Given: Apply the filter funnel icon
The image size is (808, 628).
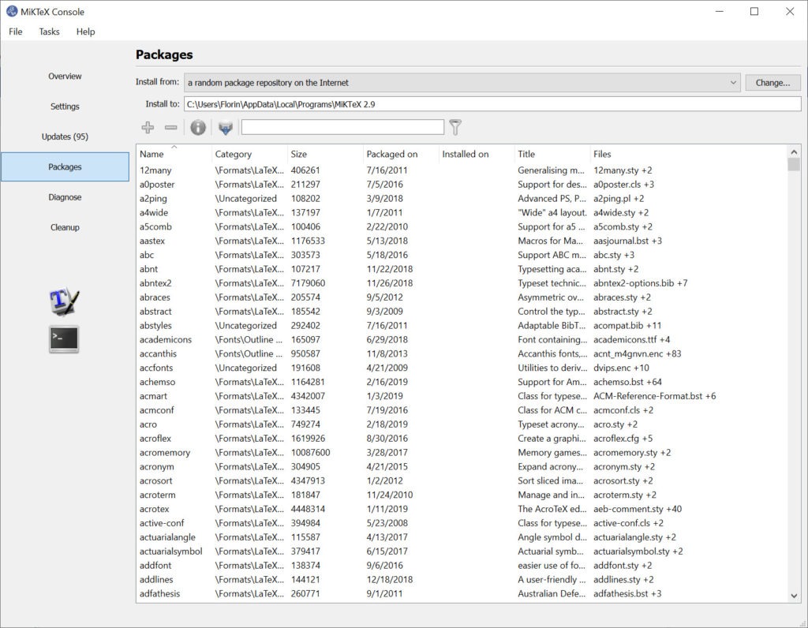Looking at the screenshot, I should 455,127.
